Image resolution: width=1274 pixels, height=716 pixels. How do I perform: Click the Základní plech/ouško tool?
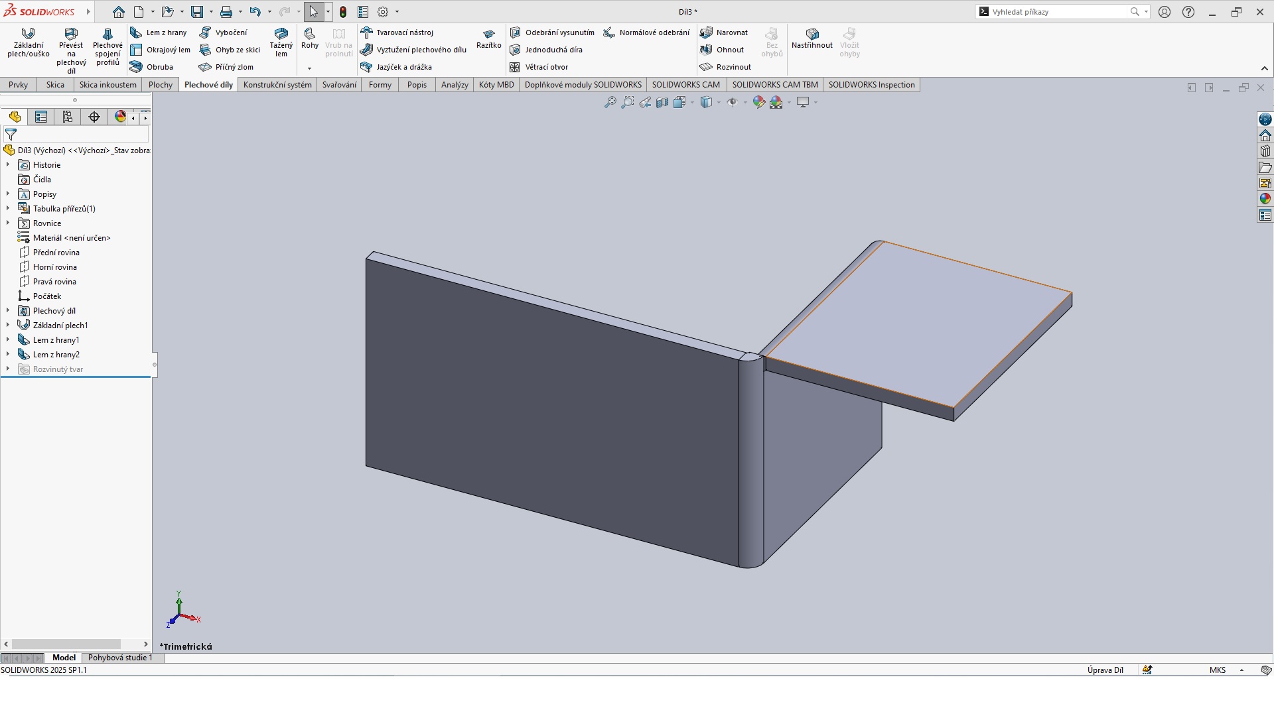click(x=29, y=42)
